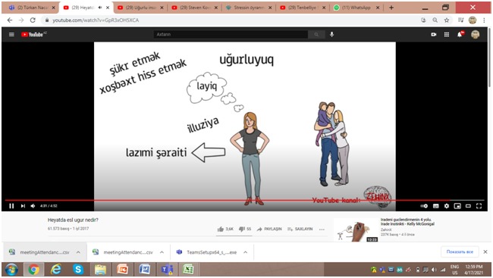Screen dimensions: 493x278
Task: Search by voice microphone icon
Action: [331, 34]
